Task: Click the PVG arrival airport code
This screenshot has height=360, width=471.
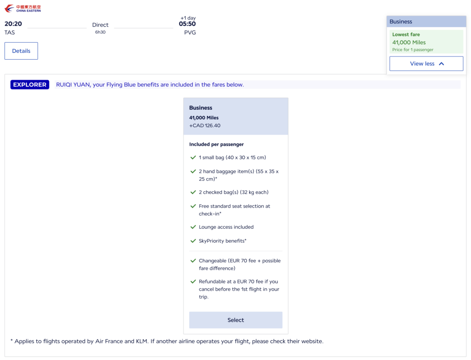Action: click(x=190, y=33)
